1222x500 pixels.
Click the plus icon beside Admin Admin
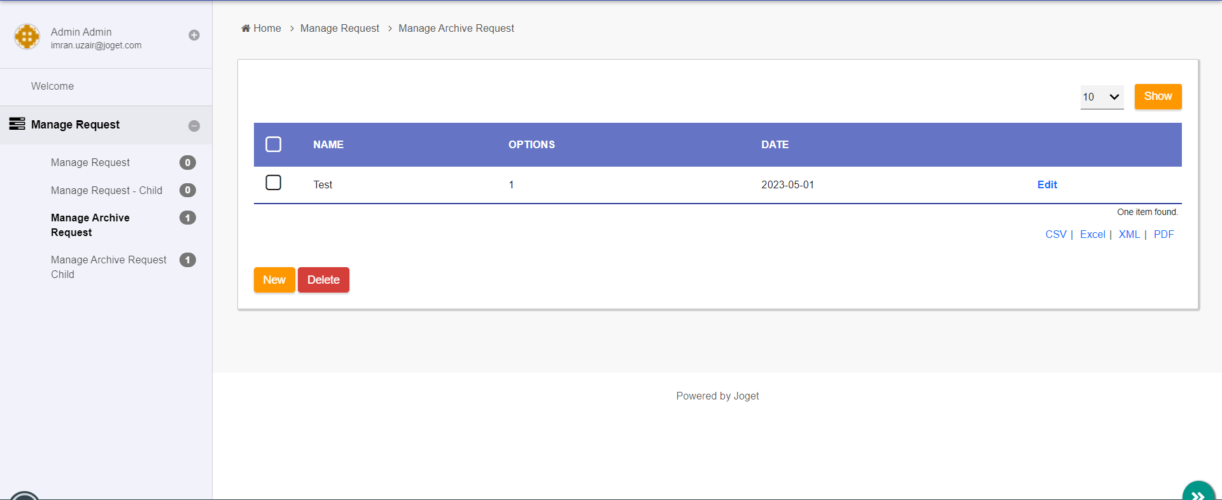[x=194, y=35]
